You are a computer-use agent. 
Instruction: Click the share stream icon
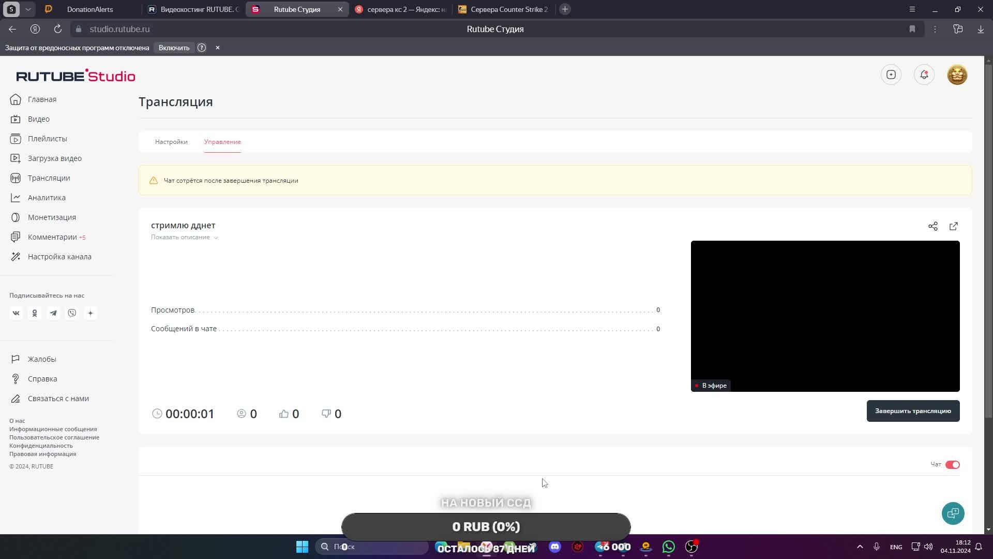pyautogui.click(x=933, y=226)
